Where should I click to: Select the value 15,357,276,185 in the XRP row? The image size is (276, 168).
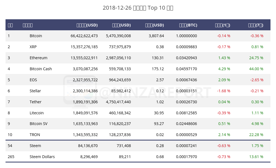(84, 47)
